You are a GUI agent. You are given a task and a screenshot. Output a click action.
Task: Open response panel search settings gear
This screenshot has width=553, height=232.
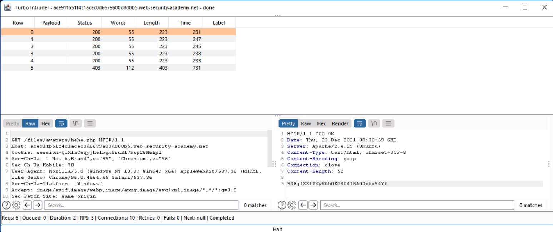292,205
